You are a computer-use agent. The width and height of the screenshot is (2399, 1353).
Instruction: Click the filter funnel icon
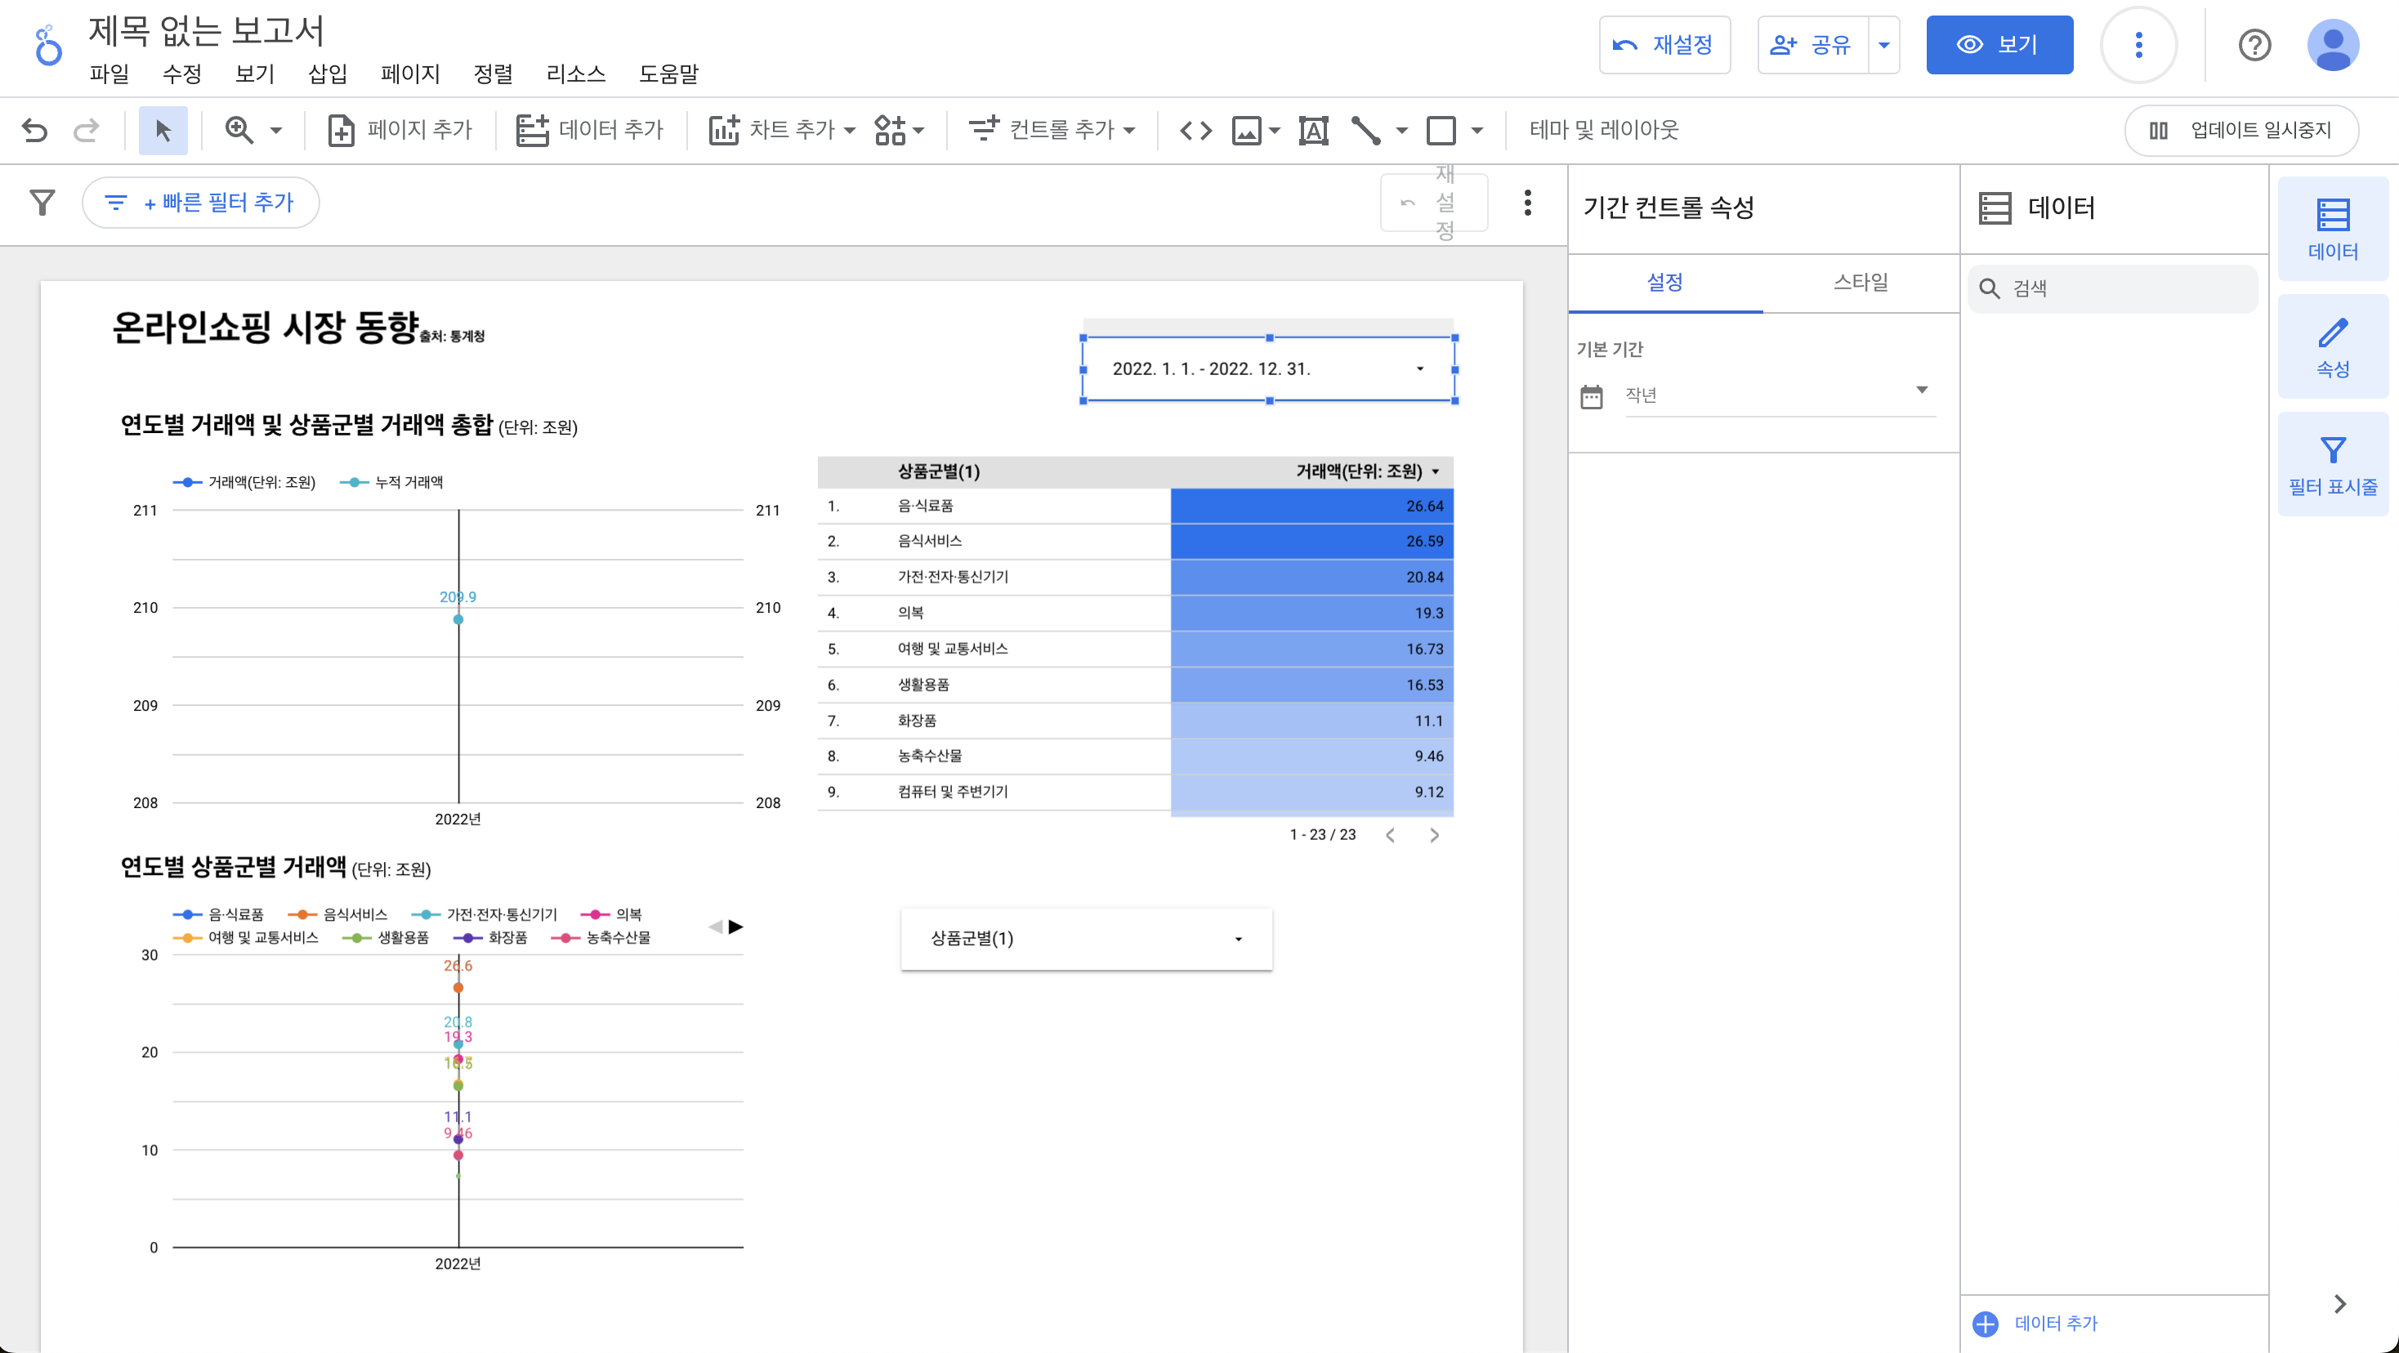click(42, 202)
